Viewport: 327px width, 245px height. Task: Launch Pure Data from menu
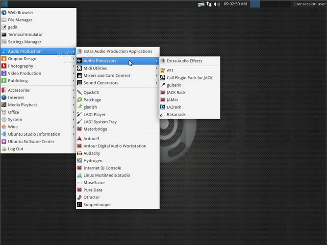pos(118,190)
